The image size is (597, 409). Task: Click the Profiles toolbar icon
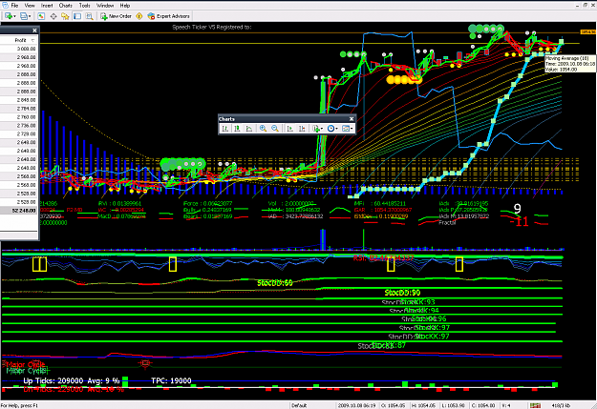24,16
